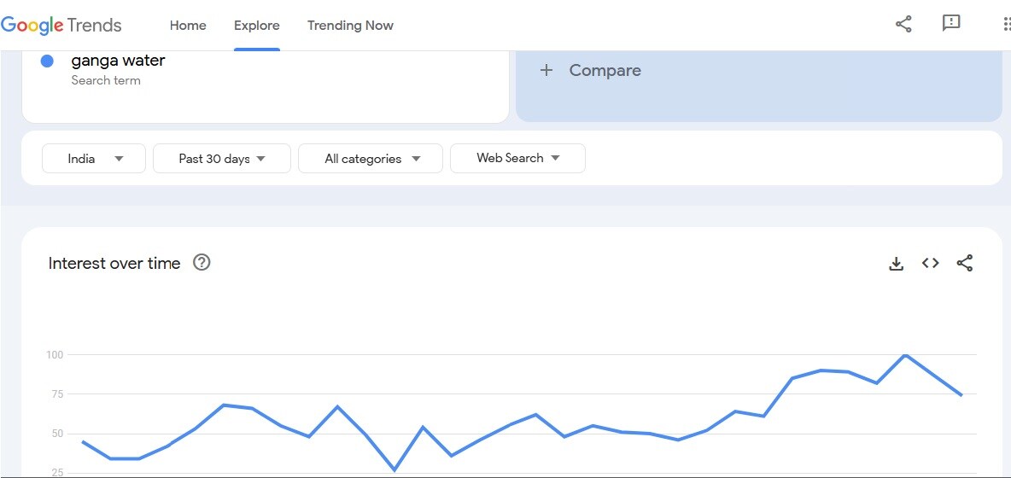Screen dimensions: 1011x478
Task: Expand the Web Search type dropdown
Action: pos(517,158)
